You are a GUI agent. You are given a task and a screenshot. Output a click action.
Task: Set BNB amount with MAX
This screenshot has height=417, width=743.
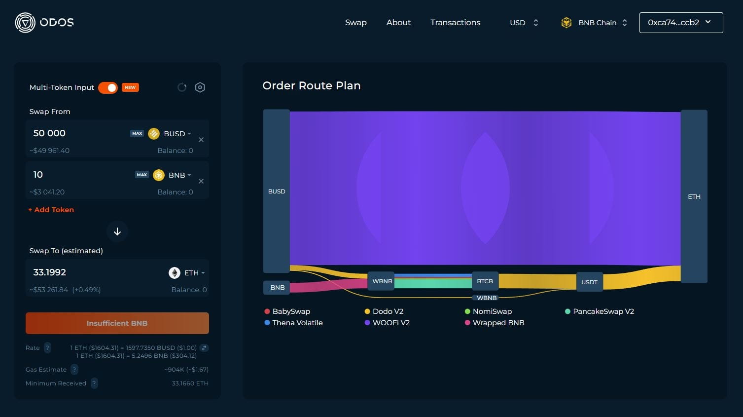pos(142,175)
